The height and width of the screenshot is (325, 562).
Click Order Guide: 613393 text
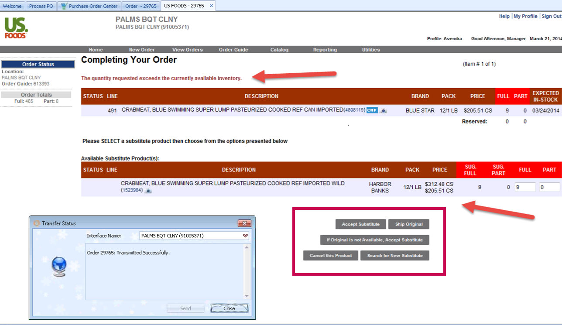click(x=26, y=84)
